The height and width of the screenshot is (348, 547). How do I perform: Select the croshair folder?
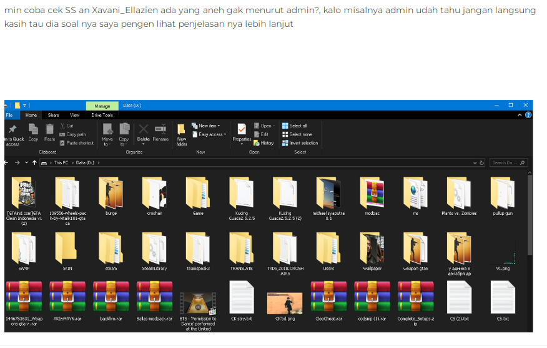[154, 196]
